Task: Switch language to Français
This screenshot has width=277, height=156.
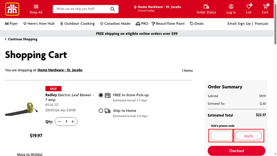Action: click(x=261, y=23)
